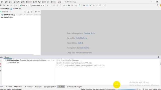Select ISMEAndroidApp project tree root
The image size is (161, 90).
pos(10,15)
